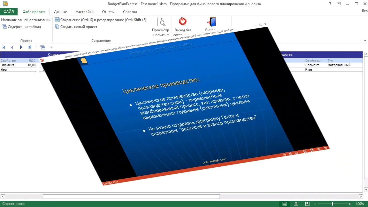This screenshot has width=368, height=207.
Task: Click the ООО Strategic-Line footer on slide
Action: 214,161
